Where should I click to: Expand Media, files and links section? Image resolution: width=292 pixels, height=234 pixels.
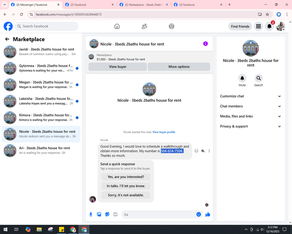(x=251, y=116)
